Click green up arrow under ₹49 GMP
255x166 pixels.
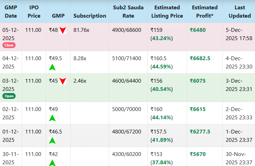(x=52, y=118)
